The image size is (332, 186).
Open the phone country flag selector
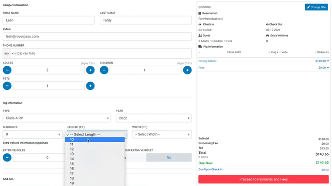[x=7, y=53]
